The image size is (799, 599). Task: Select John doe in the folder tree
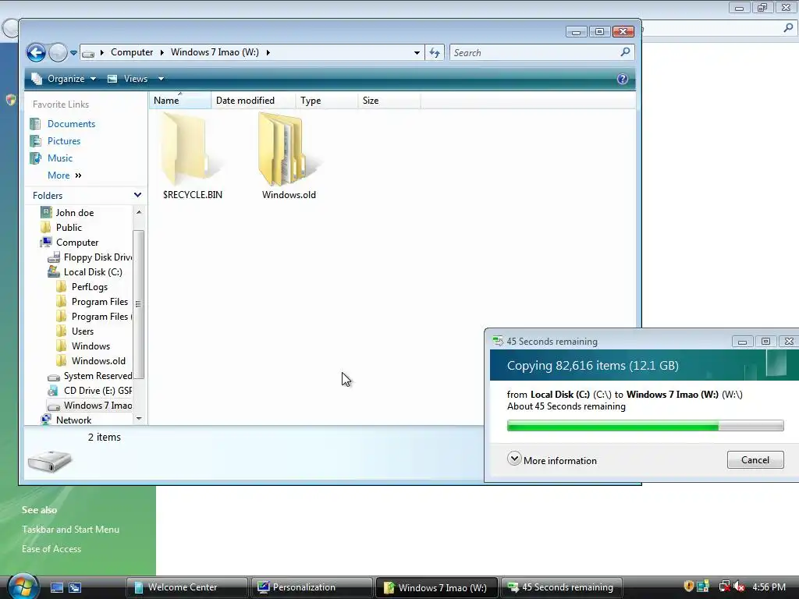point(74,212)
